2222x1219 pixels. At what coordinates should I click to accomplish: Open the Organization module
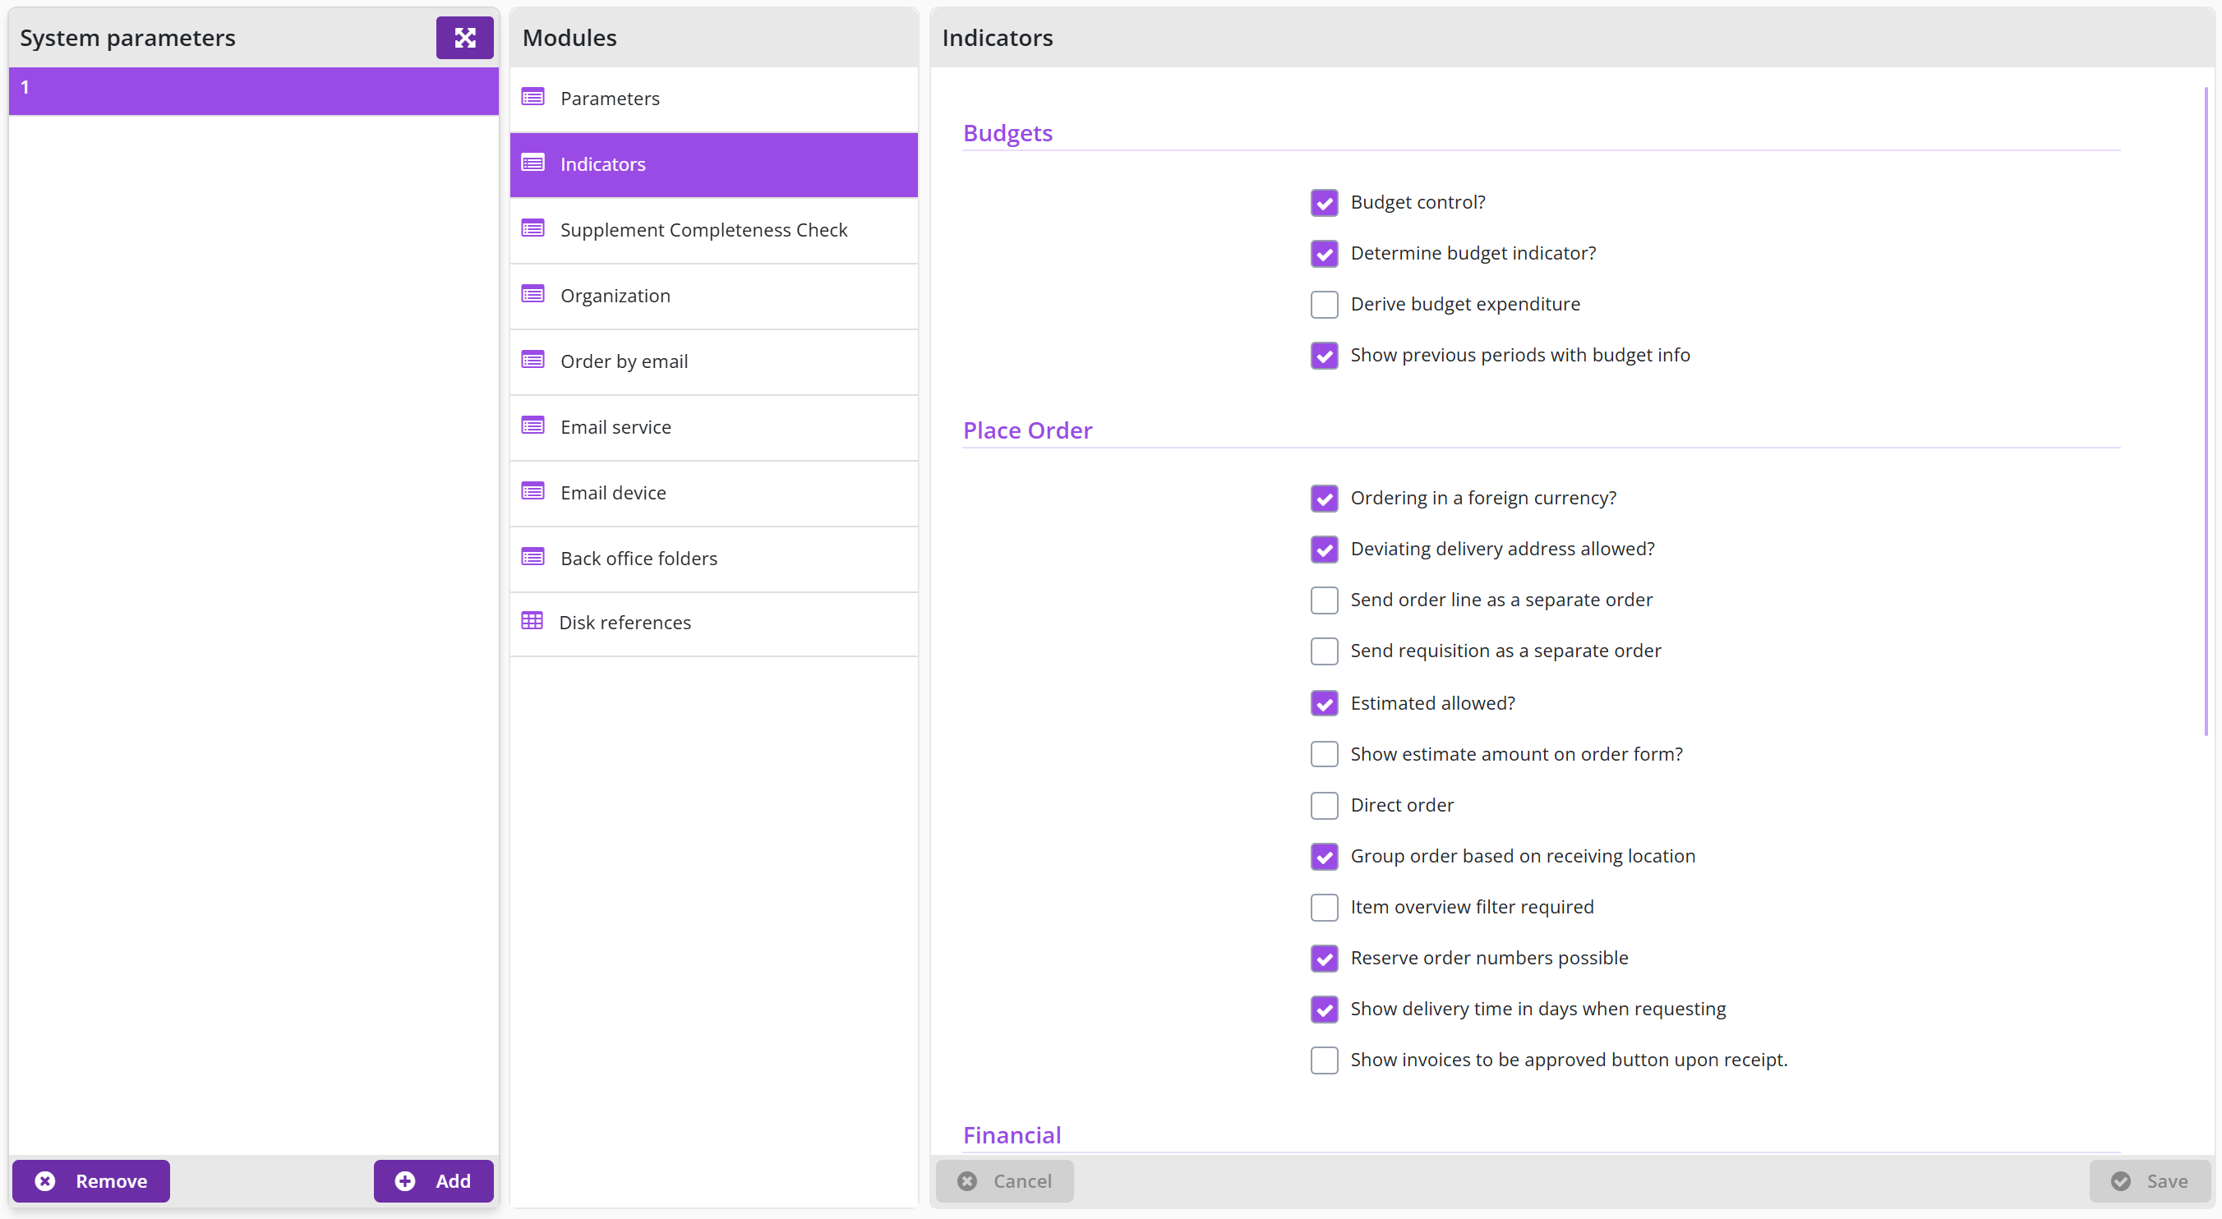[713, 296]
